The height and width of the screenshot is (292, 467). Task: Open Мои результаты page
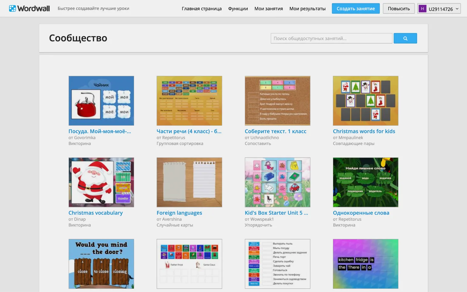pyautogui.click(x=307, y=8)
